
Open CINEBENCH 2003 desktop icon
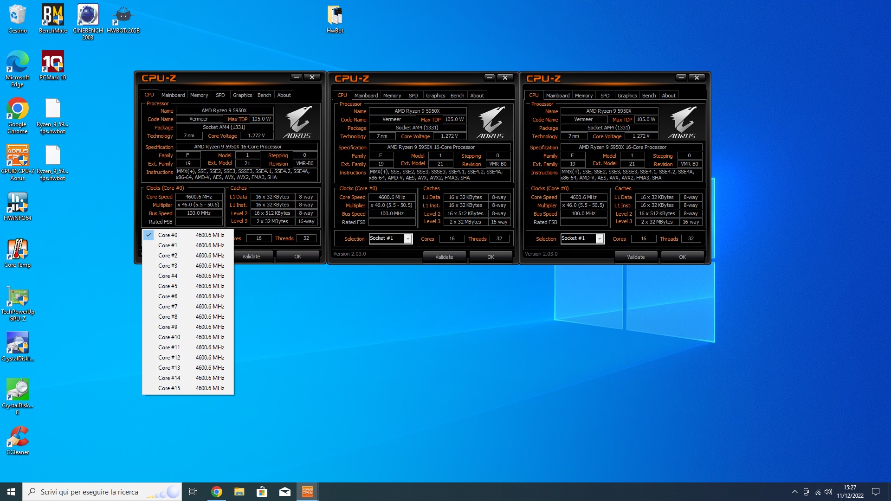[x=88, y=22]
